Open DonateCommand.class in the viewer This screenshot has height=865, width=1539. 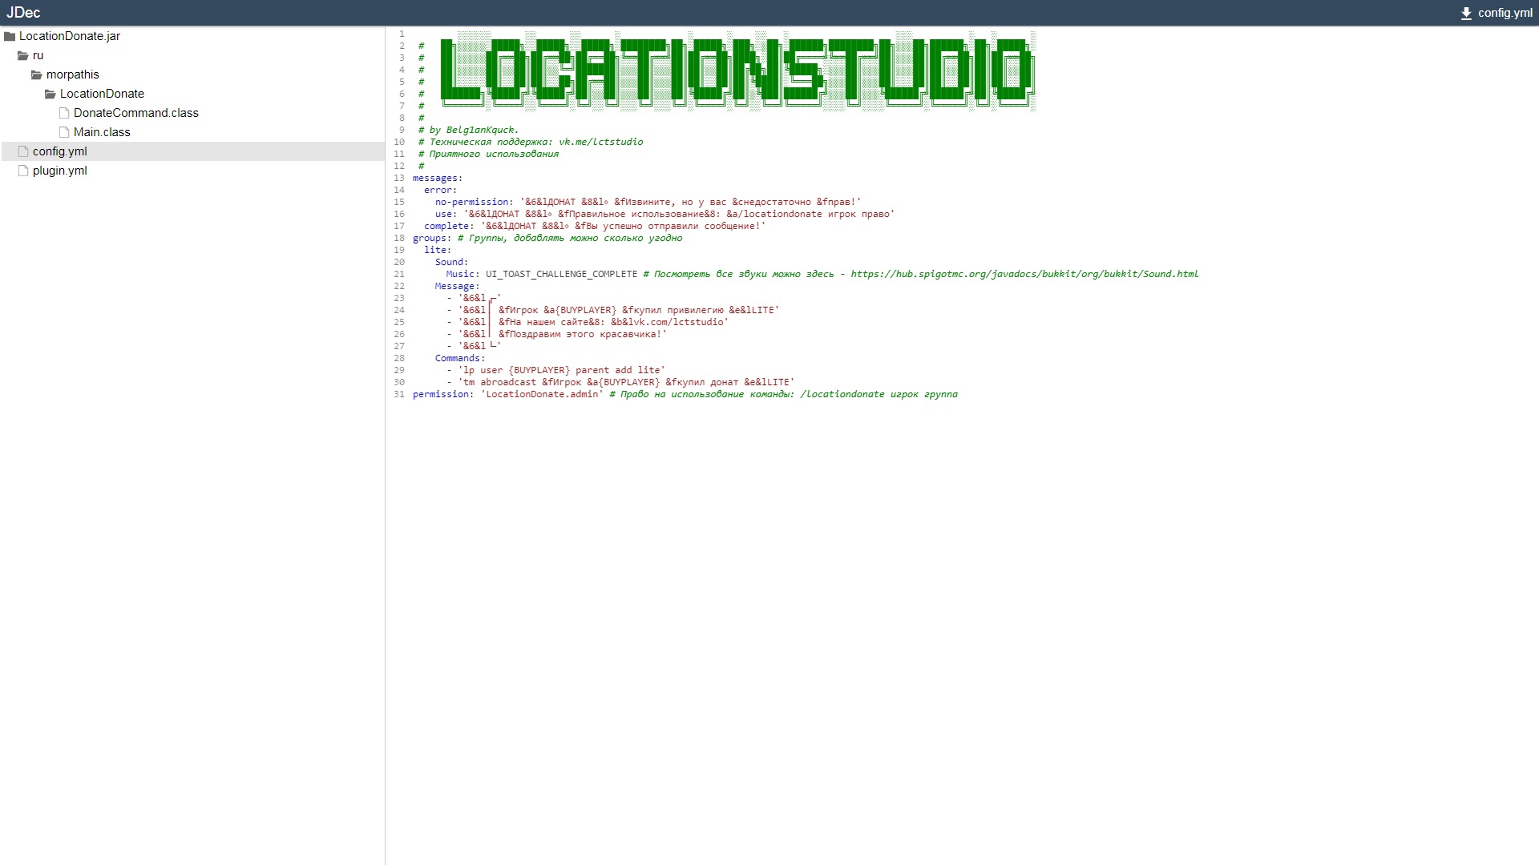[135, 113]
